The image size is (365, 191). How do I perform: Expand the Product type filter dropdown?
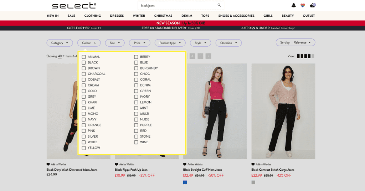[170, 43]
